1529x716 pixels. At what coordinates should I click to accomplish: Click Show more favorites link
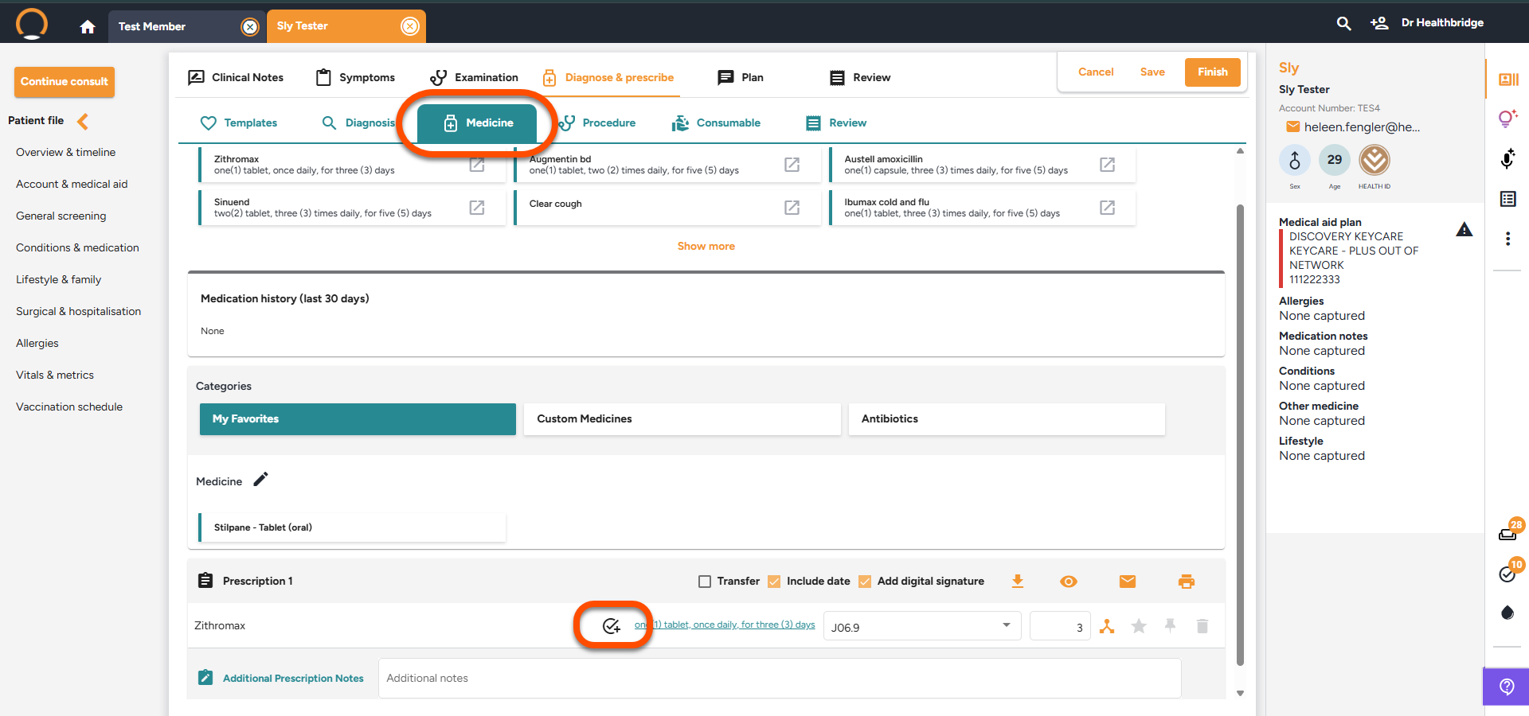tap(706, 246)
